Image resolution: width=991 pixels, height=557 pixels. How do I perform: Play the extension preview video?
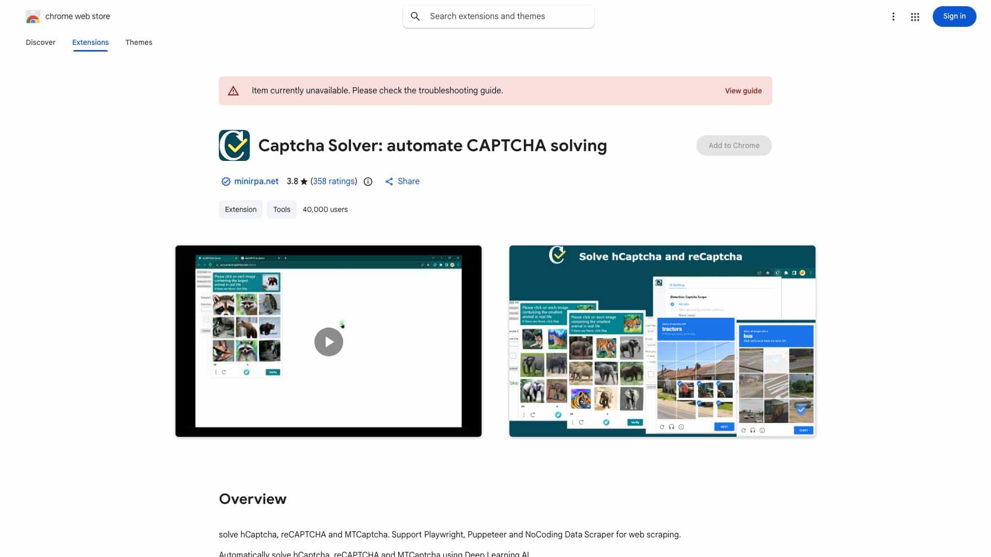coord(329,342)
